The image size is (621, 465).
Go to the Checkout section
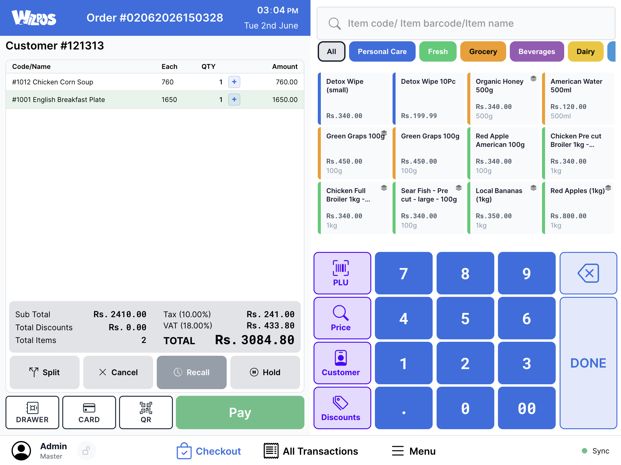pyautogui.click(x=209, y=451)
